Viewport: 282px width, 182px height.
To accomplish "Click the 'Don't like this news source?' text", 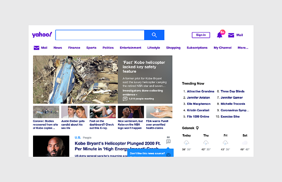I will pos(147,153).
